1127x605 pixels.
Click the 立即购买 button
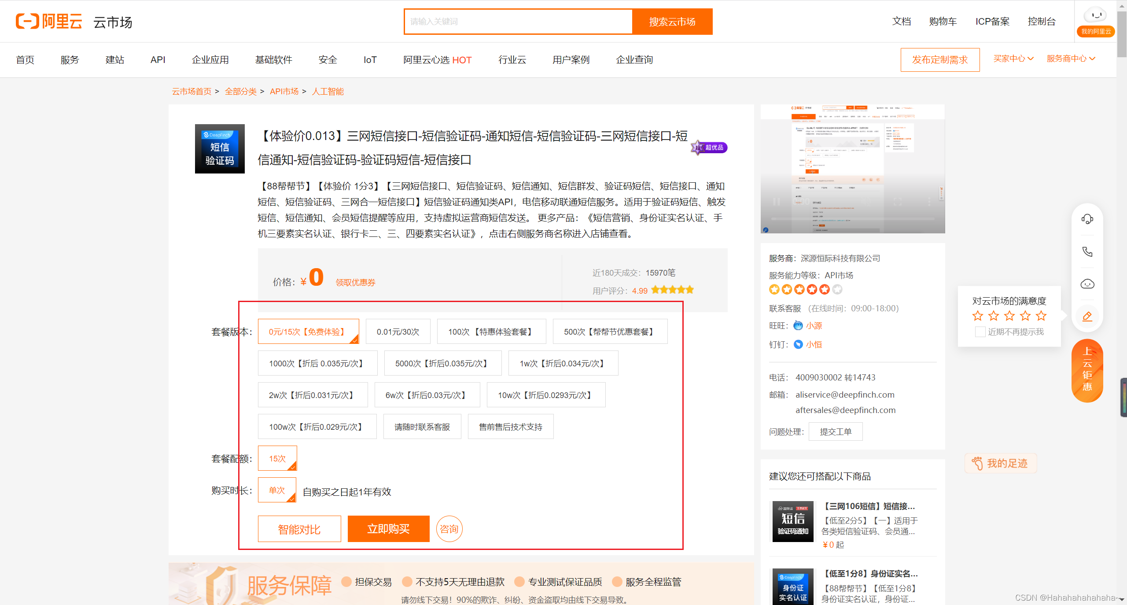click(x=388, y=528)
